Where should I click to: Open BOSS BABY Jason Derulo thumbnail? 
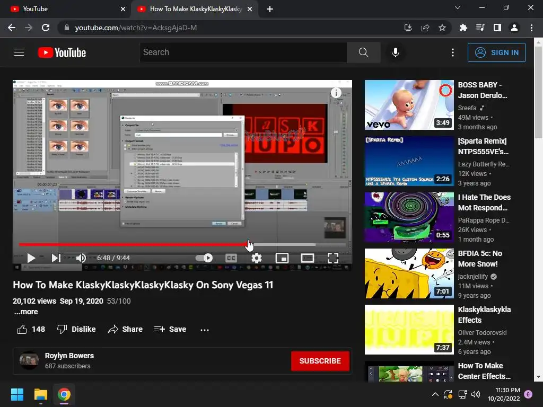point(409,105)
